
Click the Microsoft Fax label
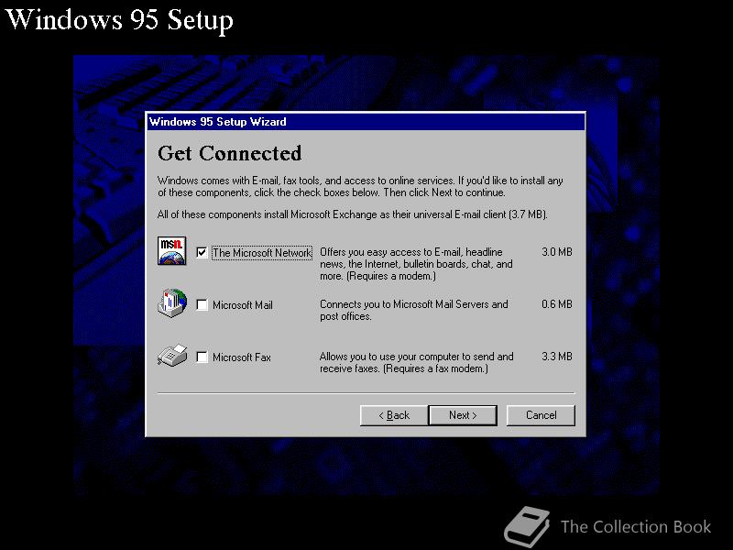242,357
